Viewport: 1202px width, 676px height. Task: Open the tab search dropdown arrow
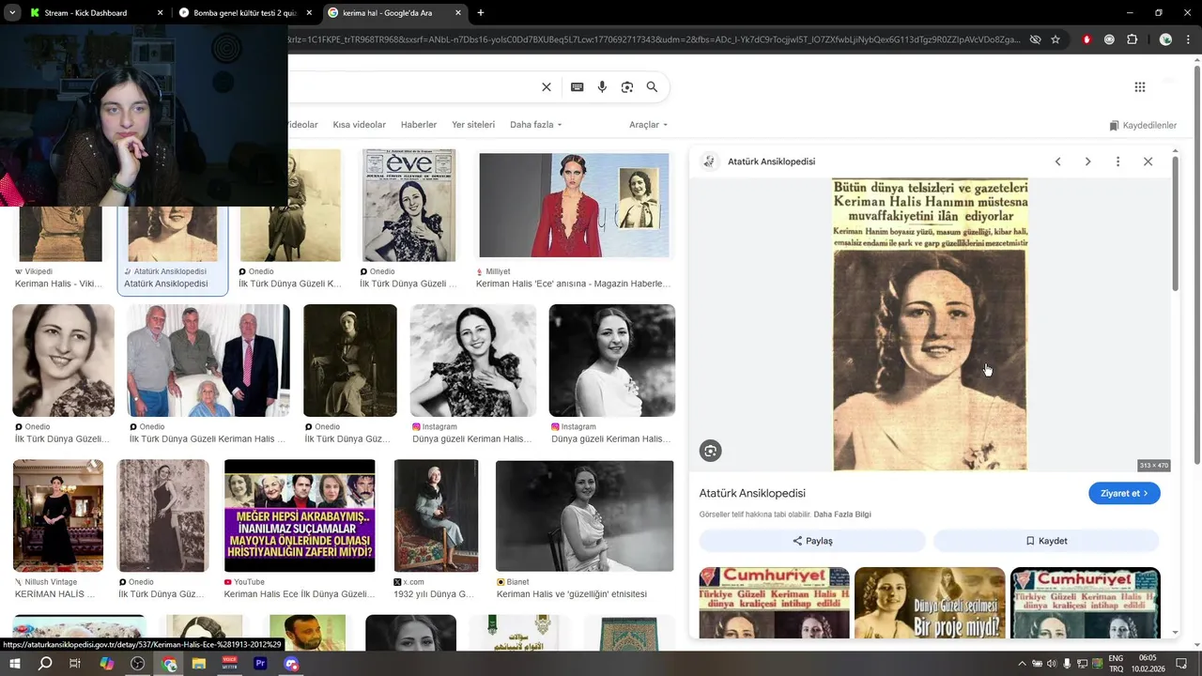point(12,13)
